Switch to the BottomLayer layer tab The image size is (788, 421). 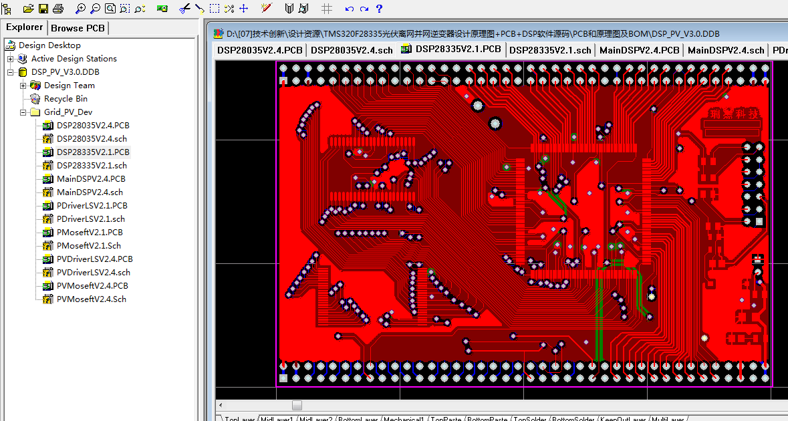[358, 418]
